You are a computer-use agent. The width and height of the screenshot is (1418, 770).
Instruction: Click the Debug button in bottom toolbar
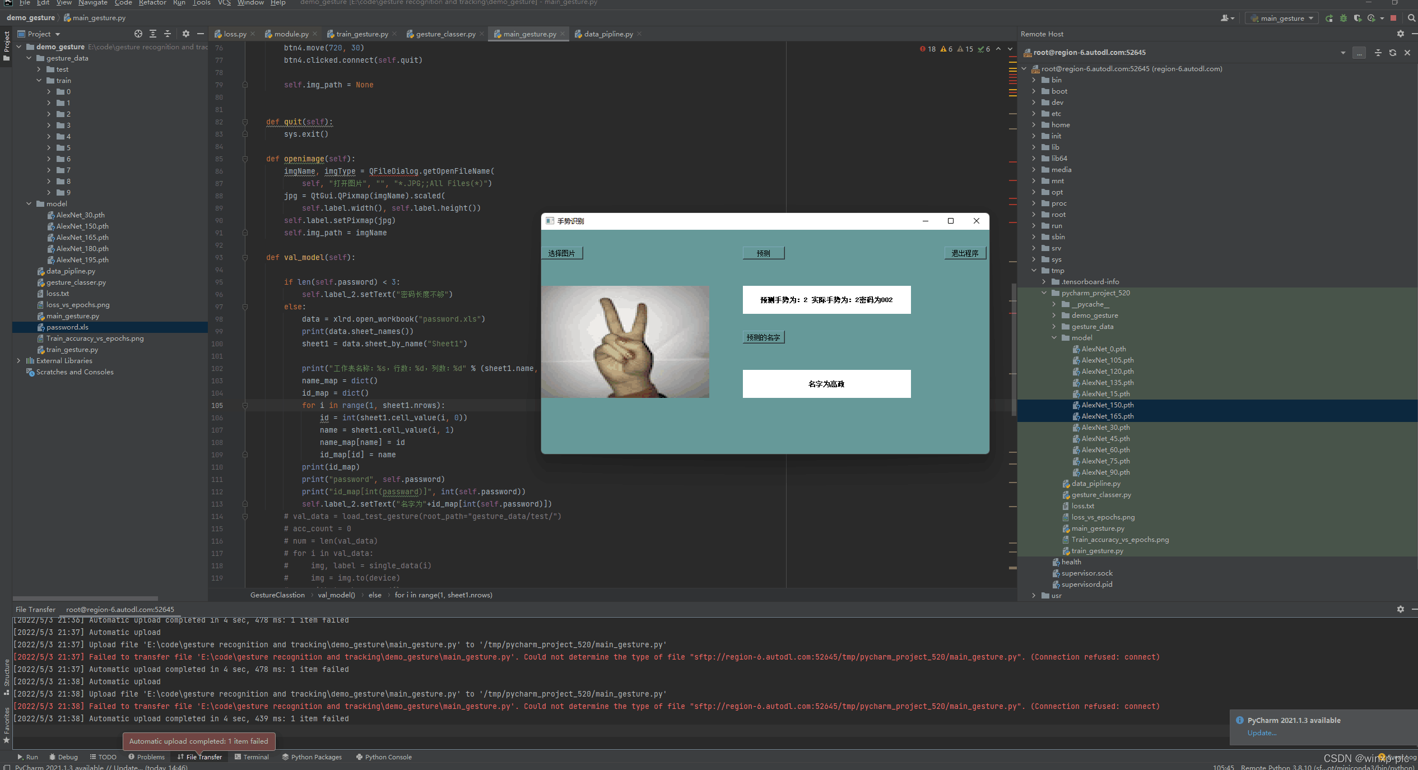click(63, 756)
